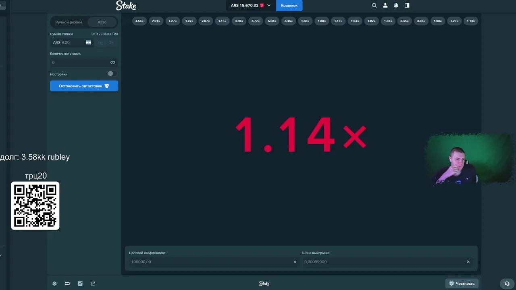Open the 1.14× last result pill

471,21
